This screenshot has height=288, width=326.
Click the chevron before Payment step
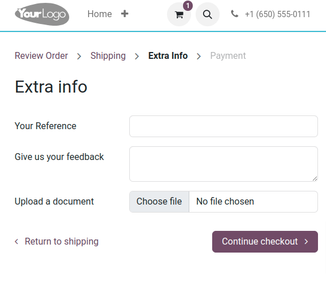(x=199, y=56)
